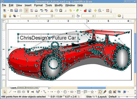Toggle Edit File mode button

pyautogui.click(x=26, y=10)
